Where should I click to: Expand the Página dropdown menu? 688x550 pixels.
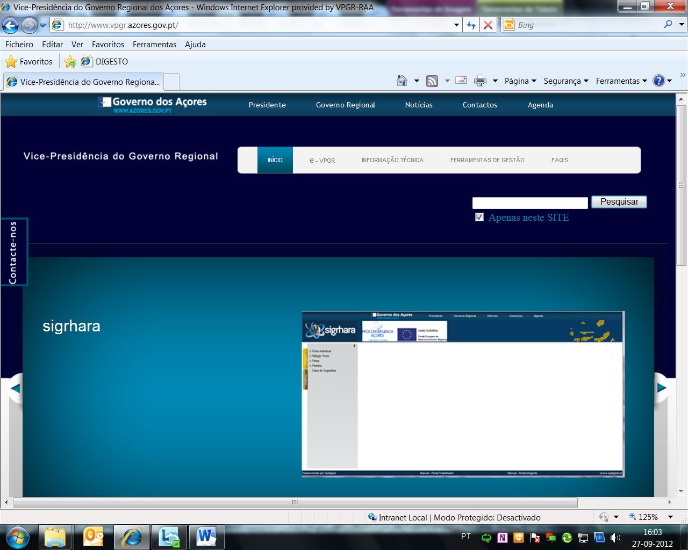point(520,81)
